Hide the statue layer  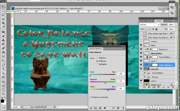tap(141, 45)
